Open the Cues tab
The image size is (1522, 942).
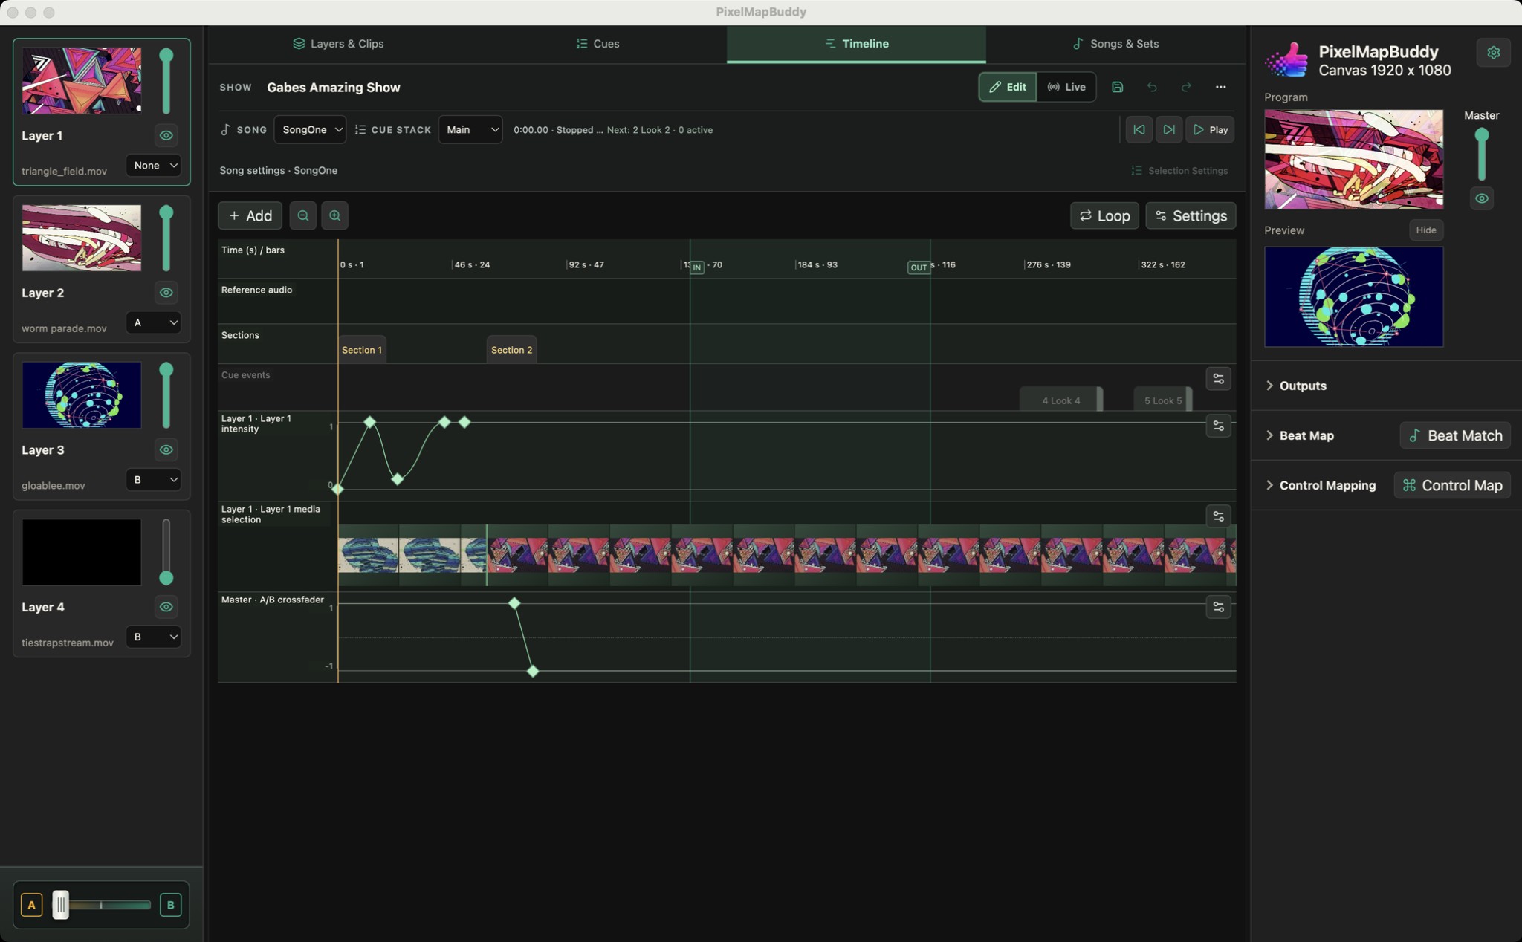(598, 44)
